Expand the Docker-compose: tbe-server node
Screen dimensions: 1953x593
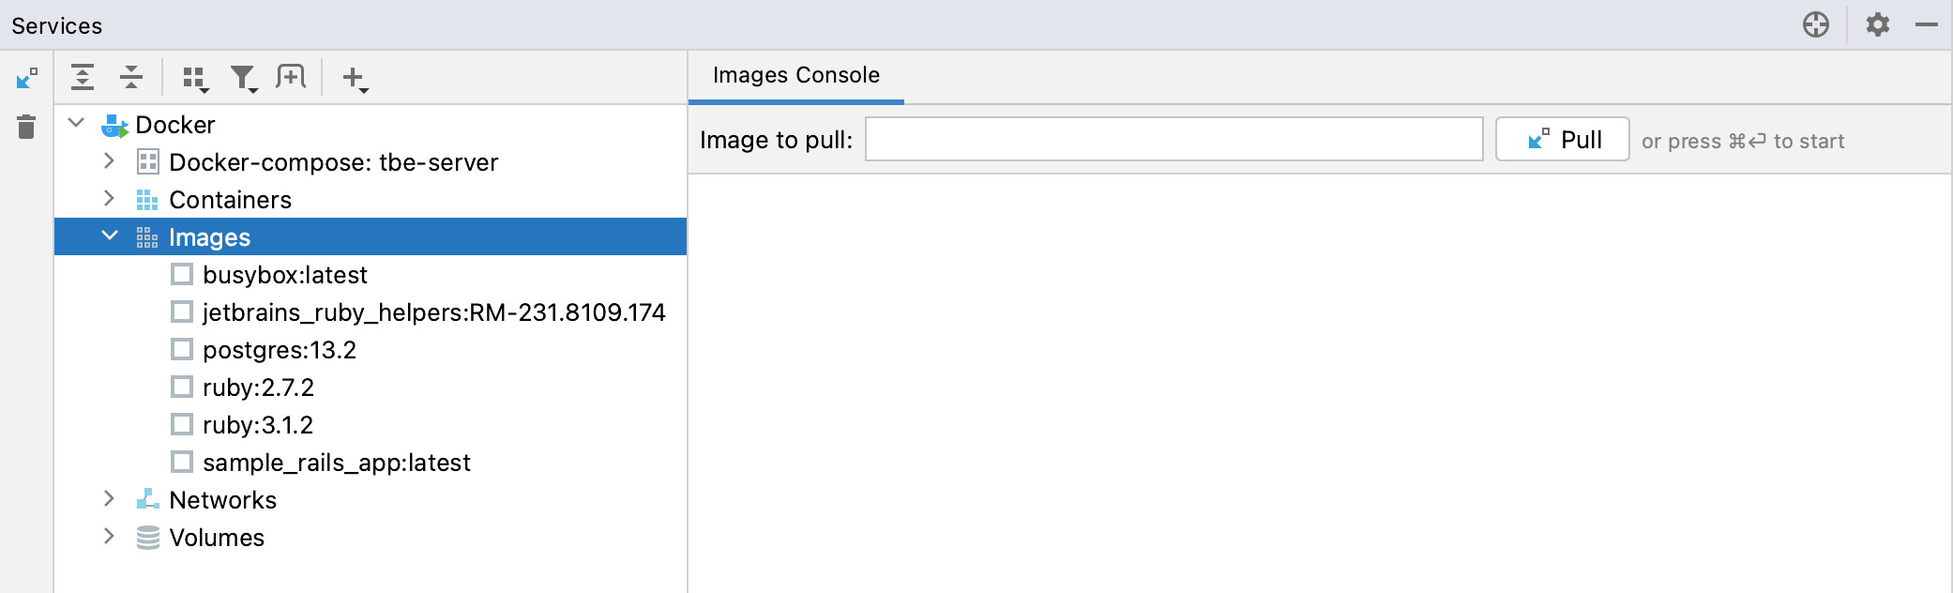110,161
